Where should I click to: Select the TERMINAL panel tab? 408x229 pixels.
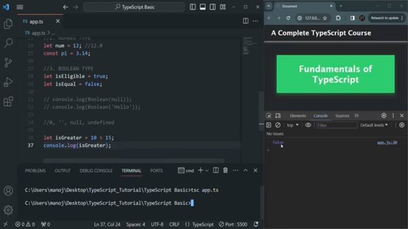point(131,171)
